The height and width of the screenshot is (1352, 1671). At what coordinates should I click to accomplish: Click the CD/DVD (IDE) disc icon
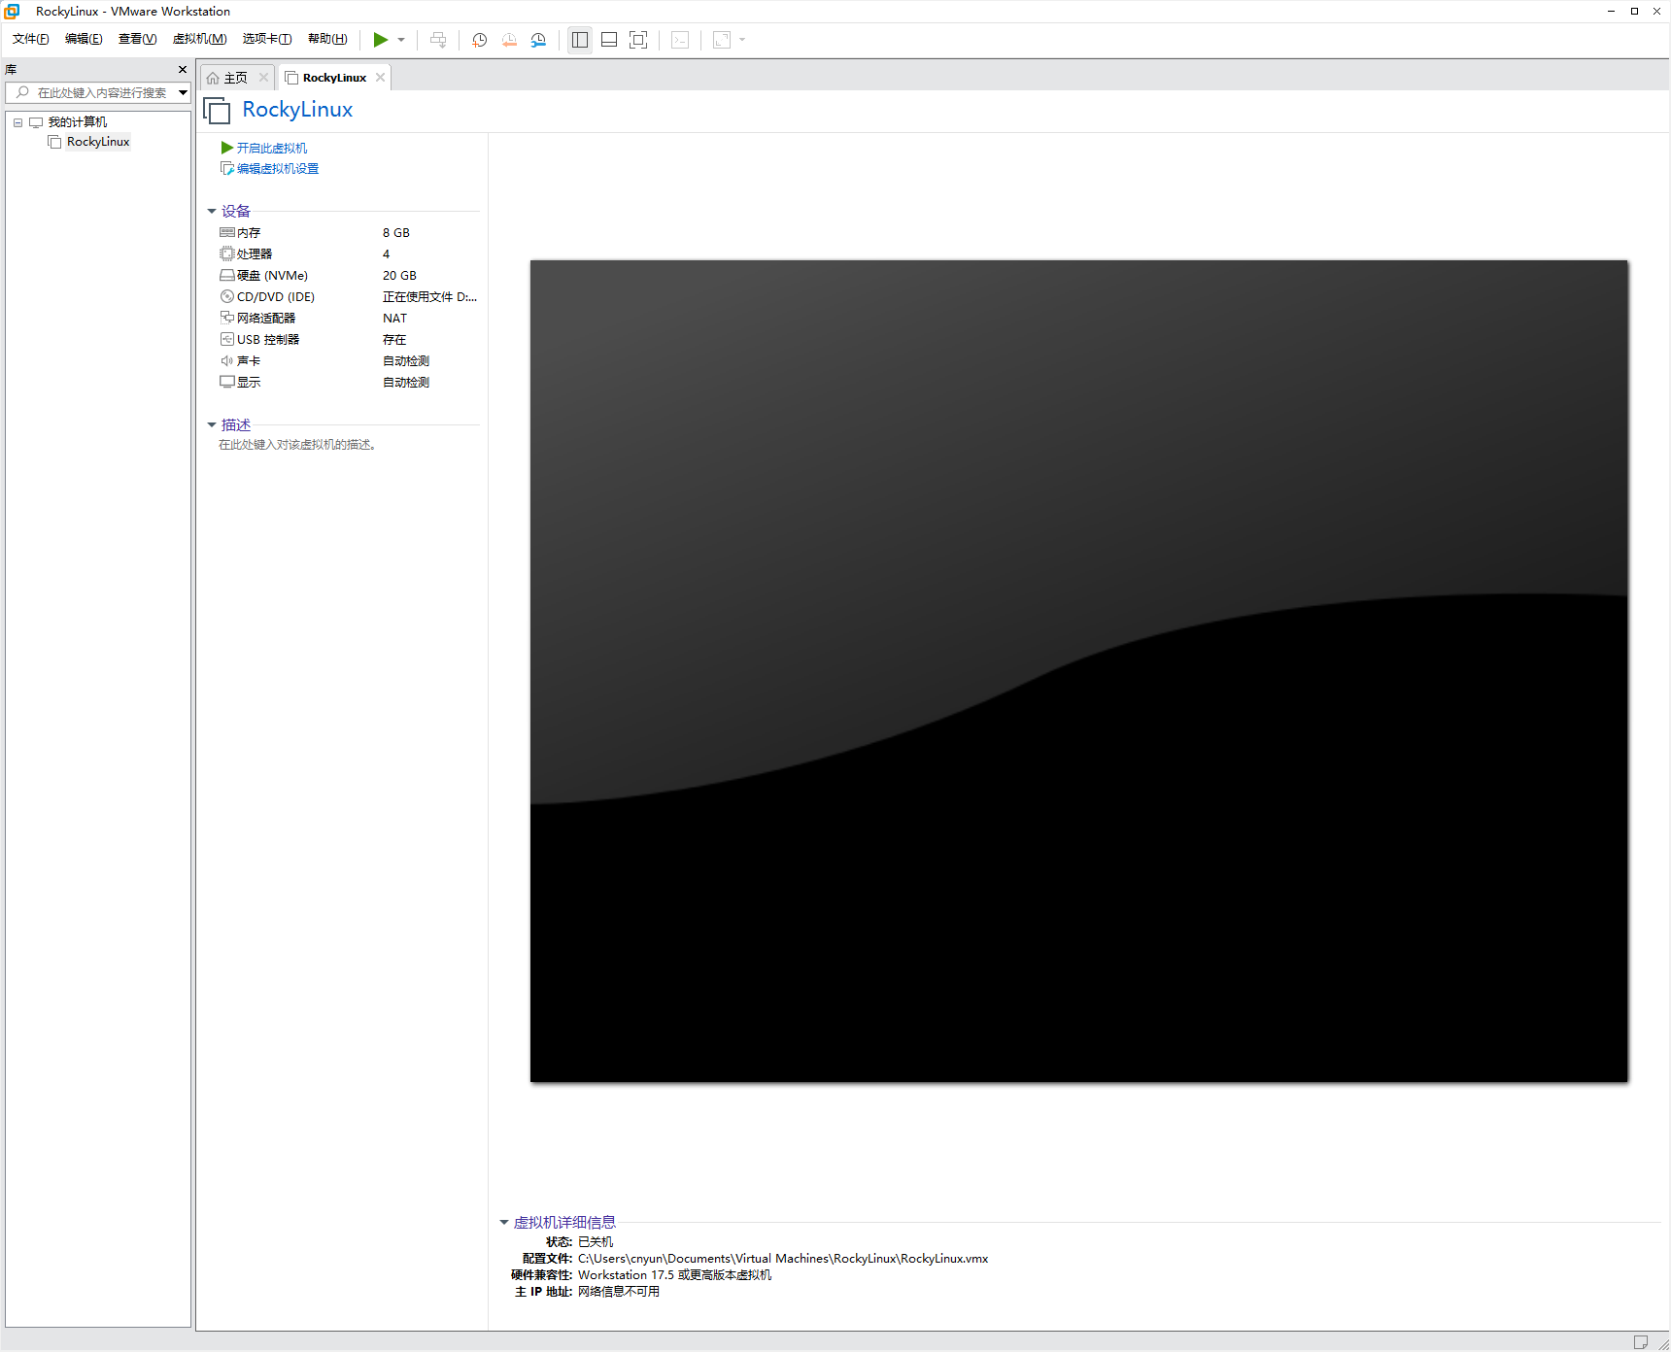pos(227,297)
